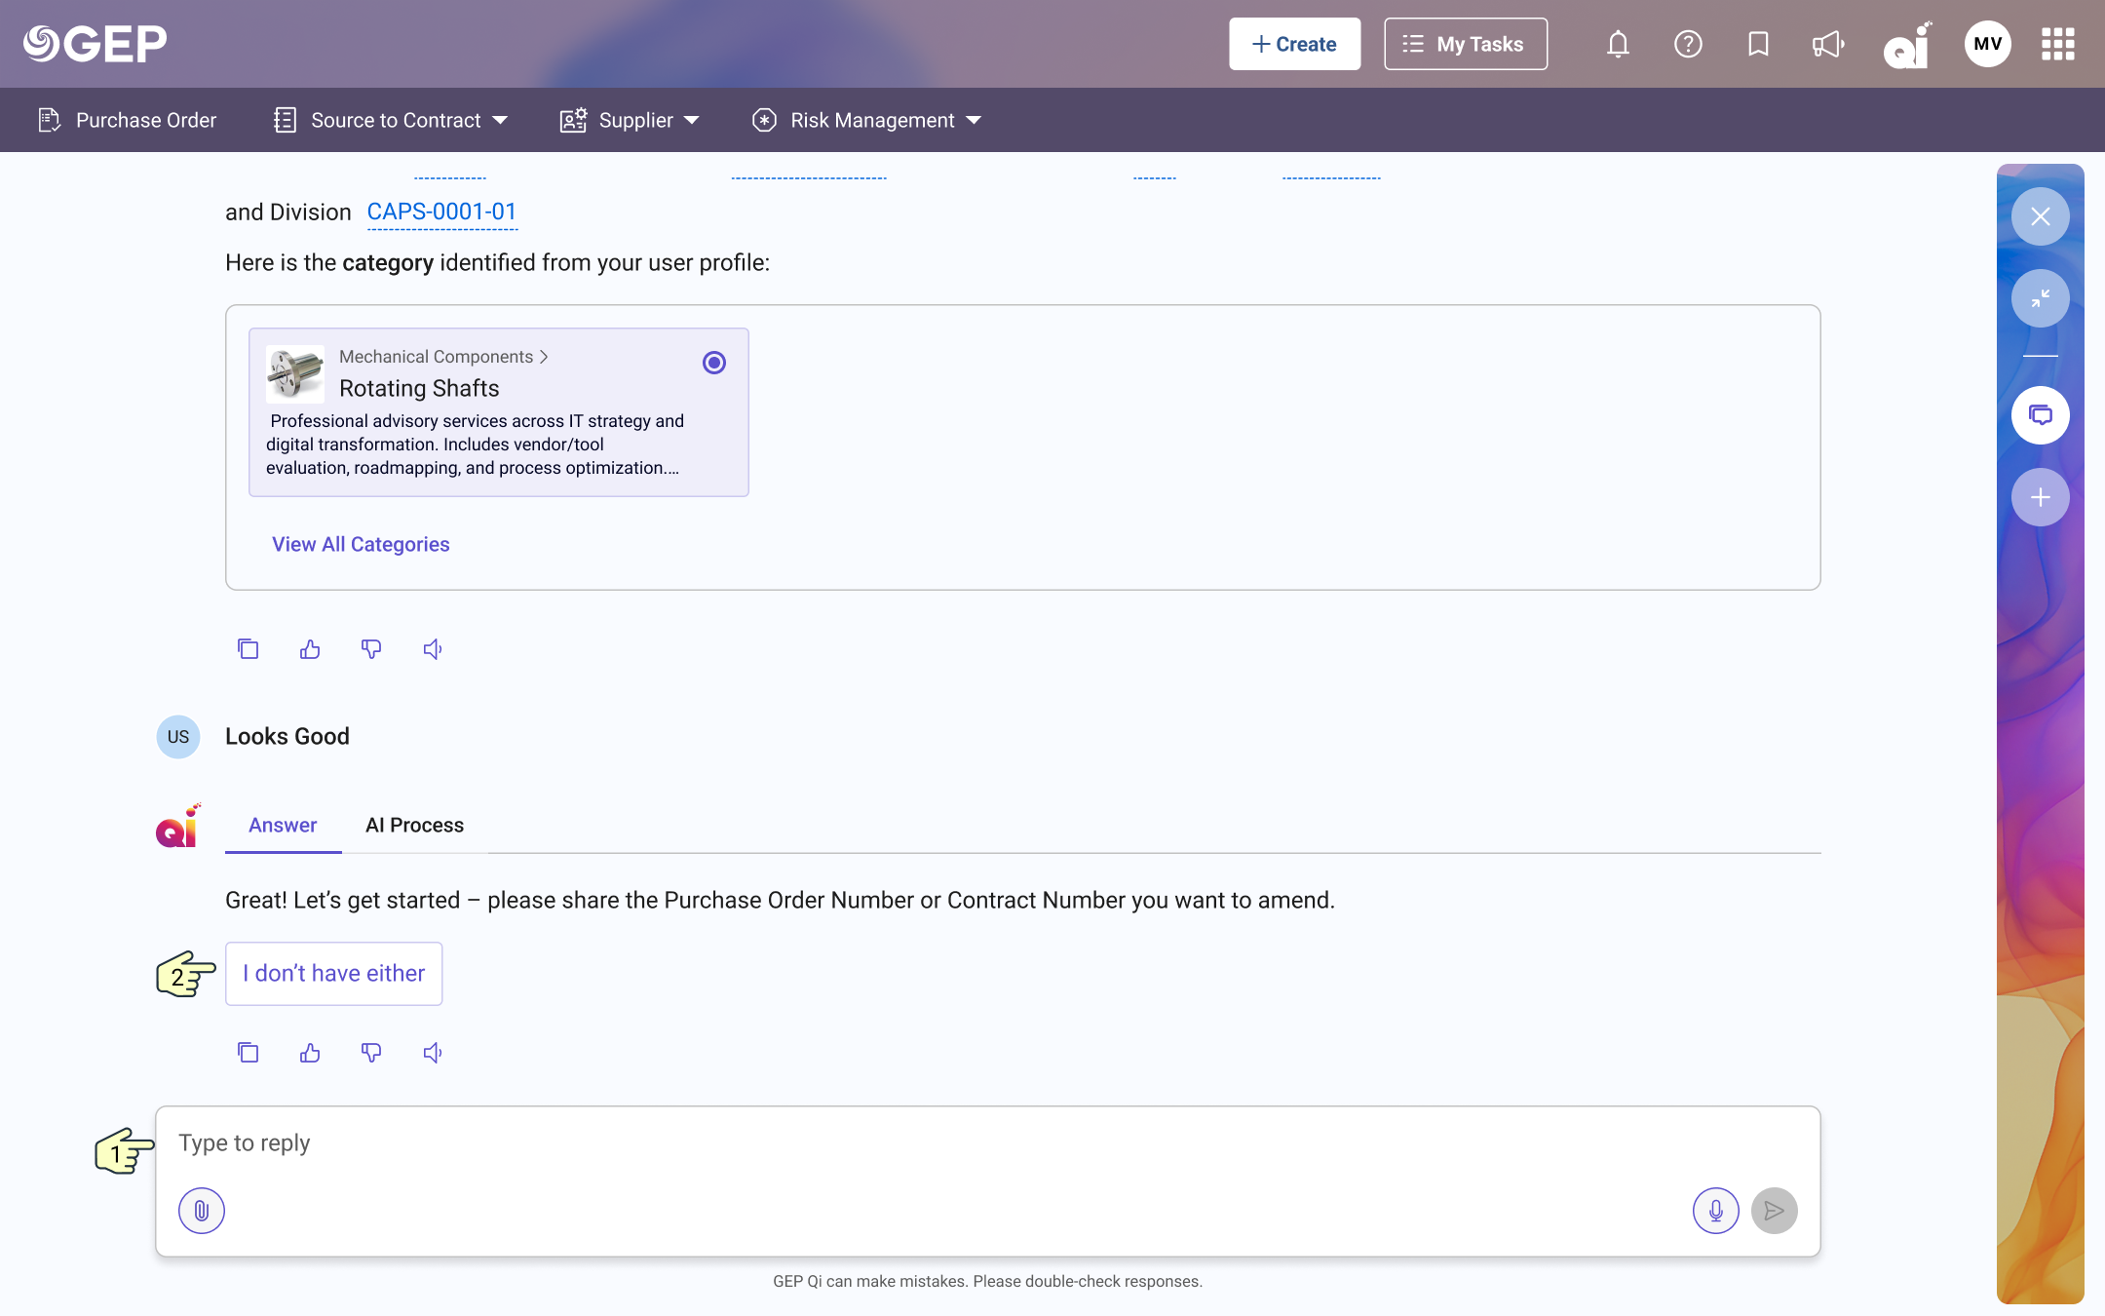Select the Rotating Shafts radio button

click(714, 363)
